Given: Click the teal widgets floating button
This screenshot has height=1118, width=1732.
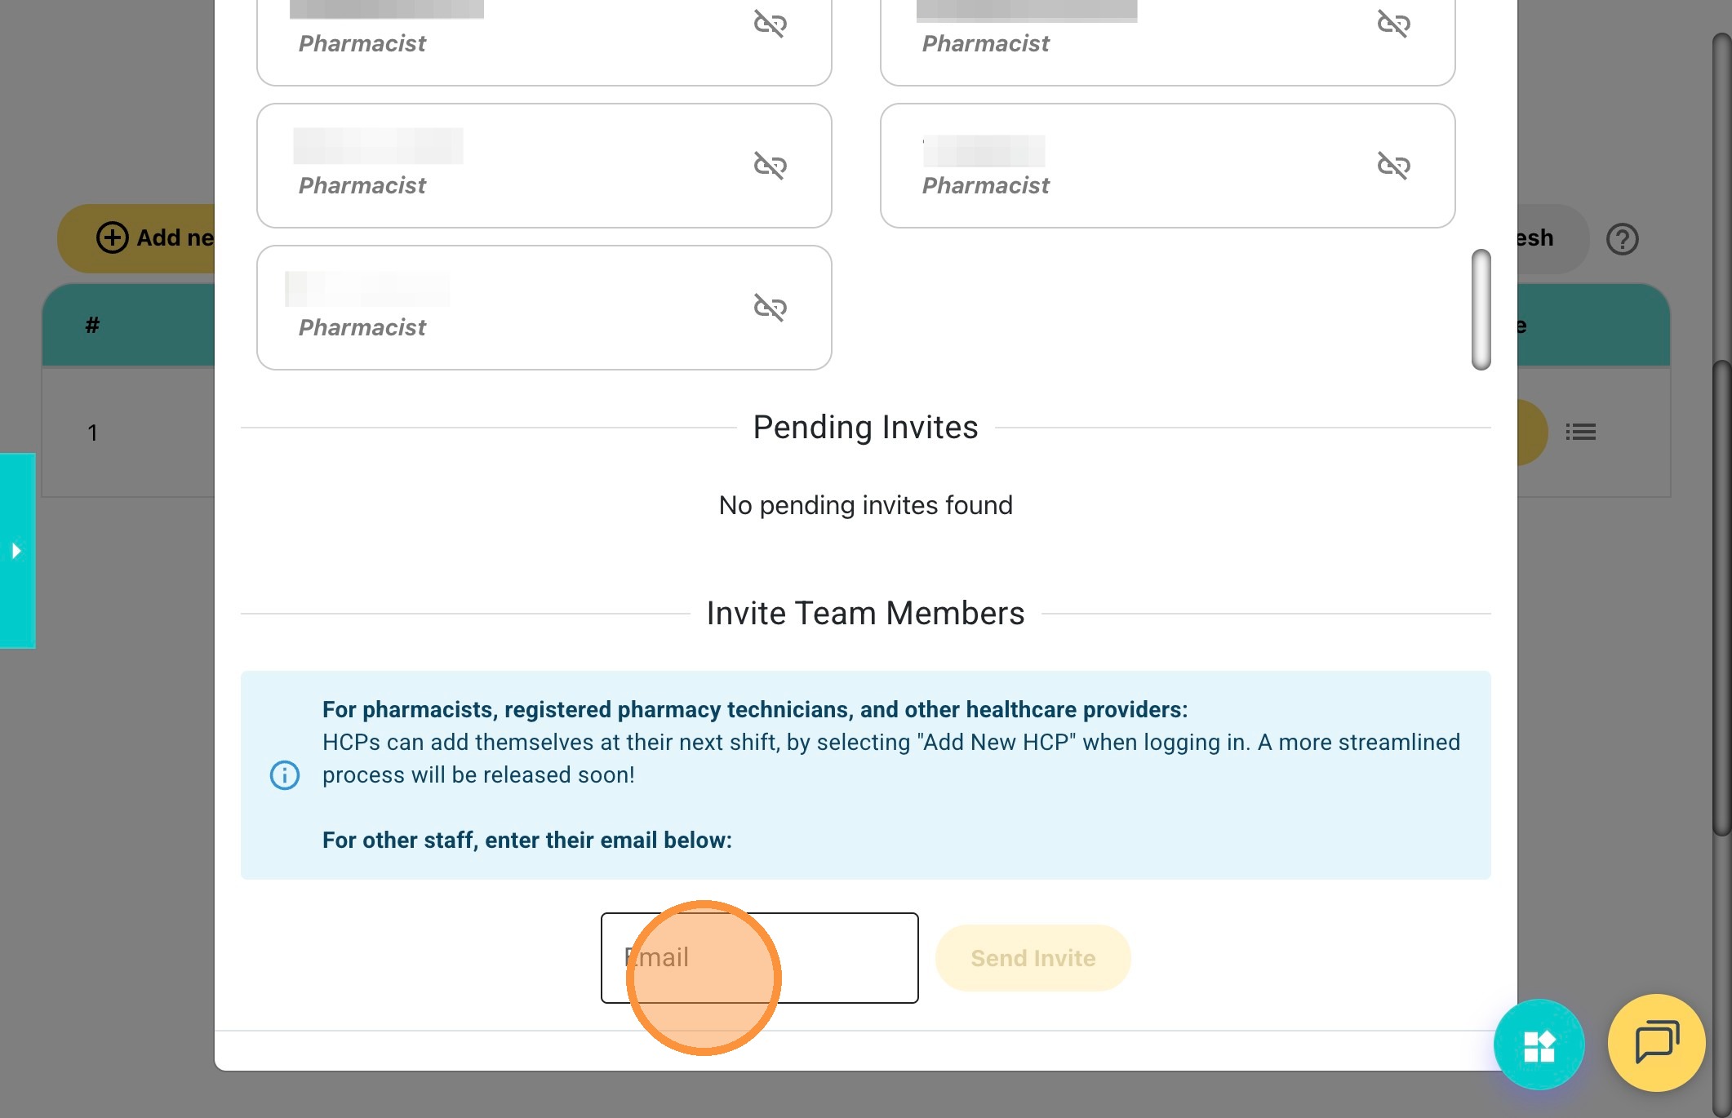Looking at the screenshot, I should [1539, 1045].
